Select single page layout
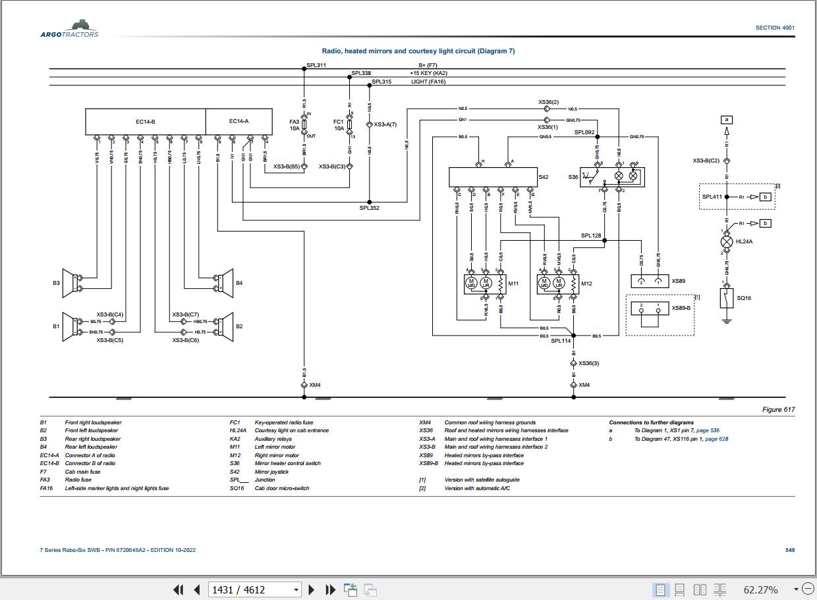817x600 pixels. pyautogui.click(x=660, y=589)
